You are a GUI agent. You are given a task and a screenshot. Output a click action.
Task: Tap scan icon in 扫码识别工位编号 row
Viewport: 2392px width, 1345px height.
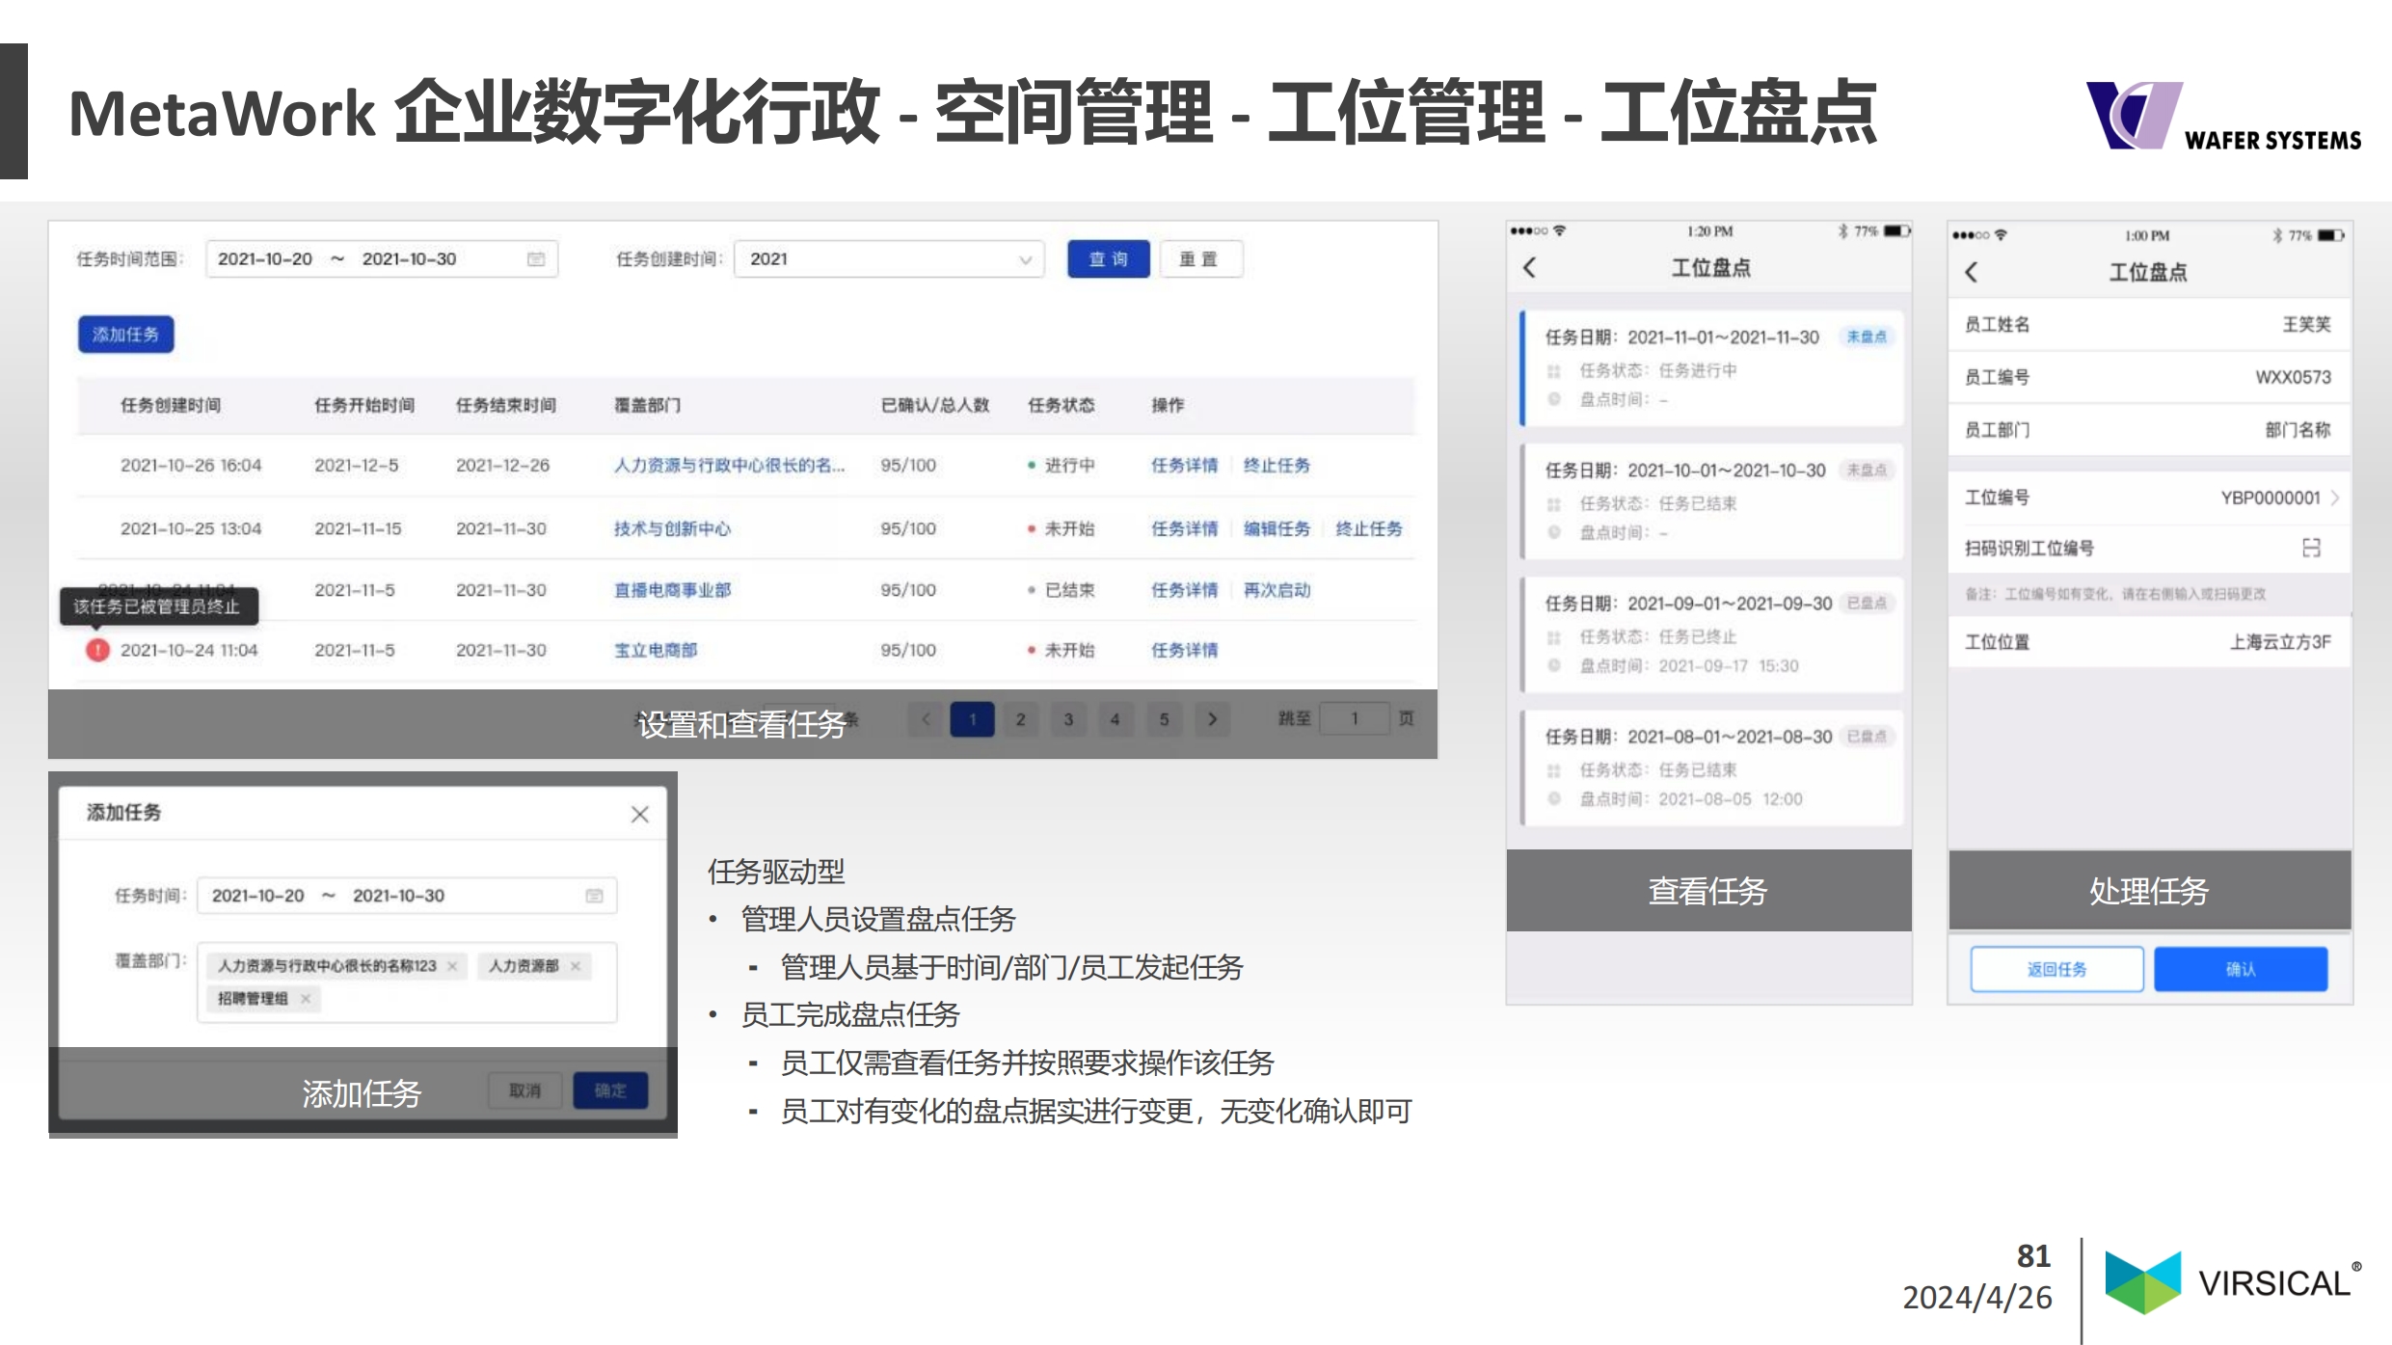(x=2311, y=548)
